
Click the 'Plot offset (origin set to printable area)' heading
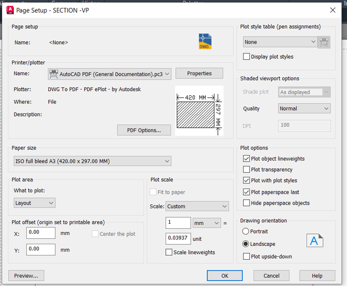pos(58,222)
